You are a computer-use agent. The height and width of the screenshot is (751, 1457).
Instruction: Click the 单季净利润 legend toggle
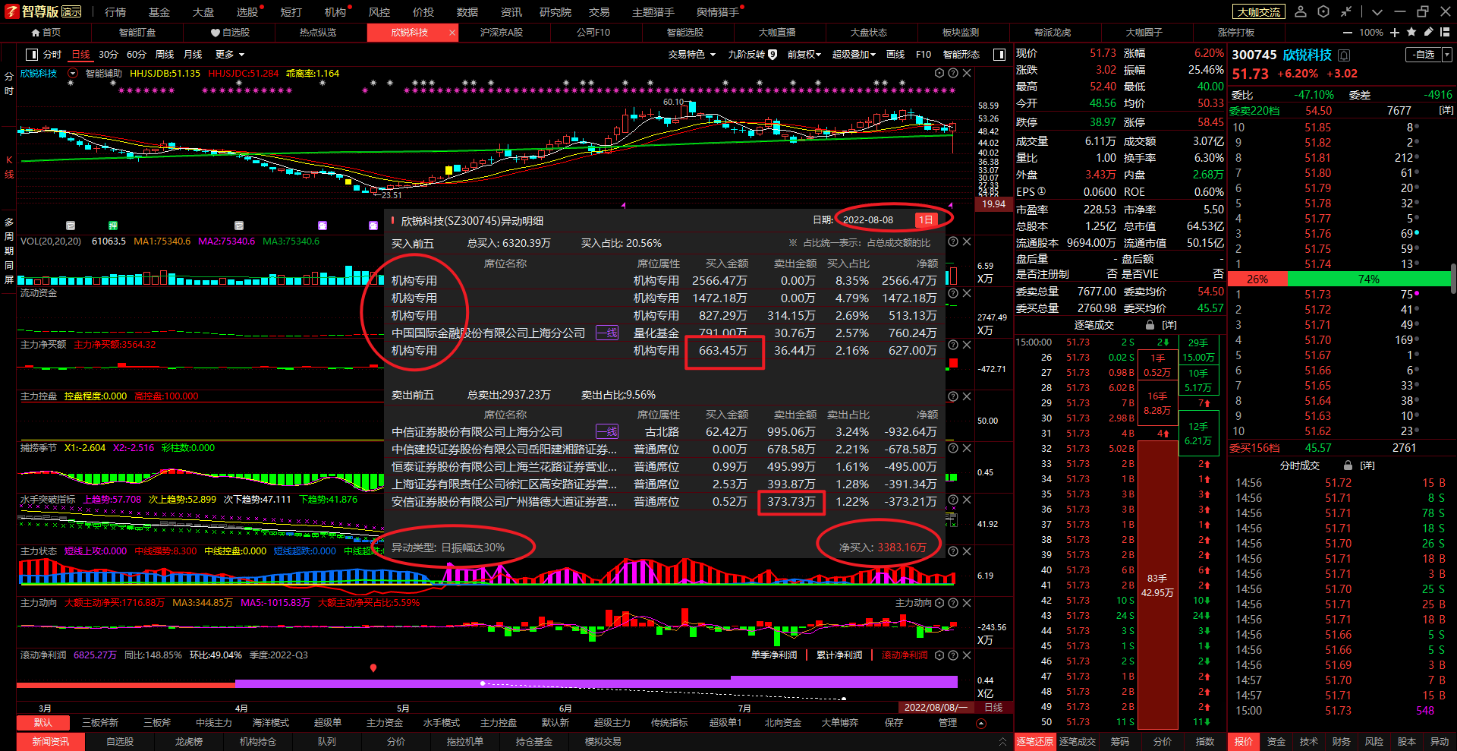774,655
